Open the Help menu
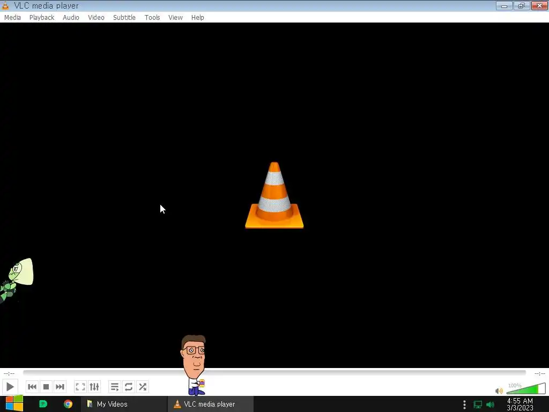Screen dimensions: 549x412 click(x=197, y=18)
